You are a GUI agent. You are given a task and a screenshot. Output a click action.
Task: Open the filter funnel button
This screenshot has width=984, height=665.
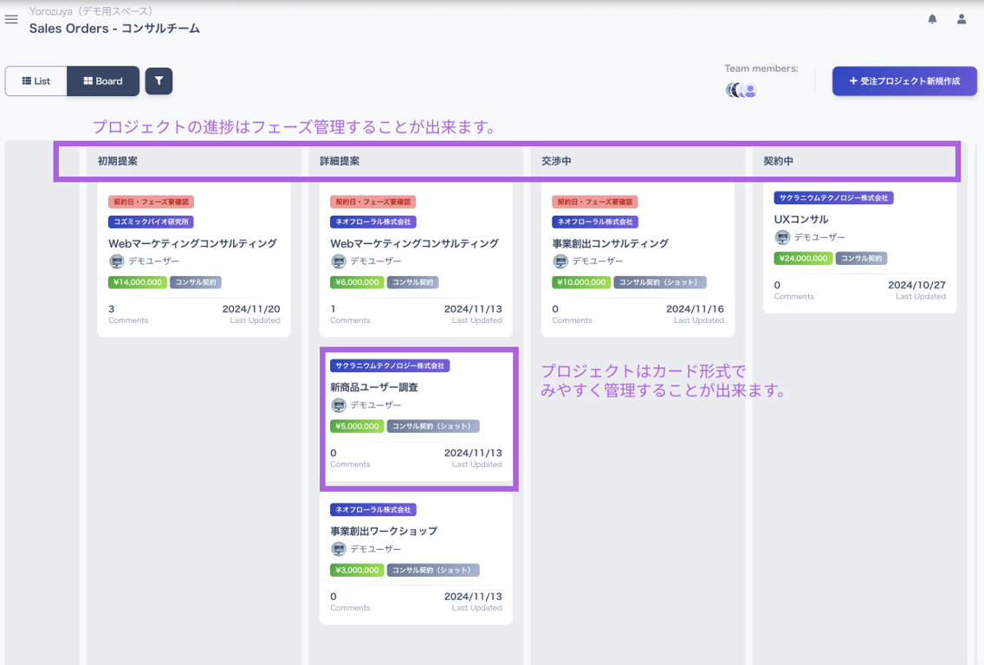[x=159, y=81]
